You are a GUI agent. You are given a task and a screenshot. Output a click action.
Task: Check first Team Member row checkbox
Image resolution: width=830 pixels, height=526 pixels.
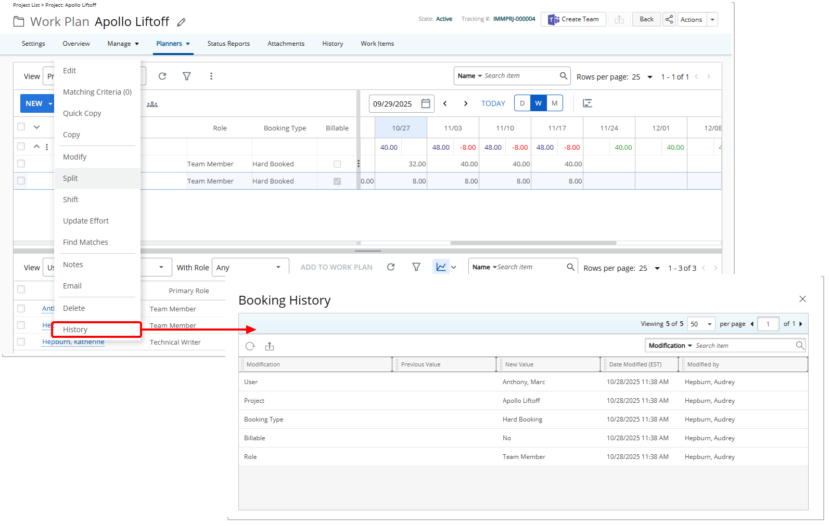tap(21, 164)
